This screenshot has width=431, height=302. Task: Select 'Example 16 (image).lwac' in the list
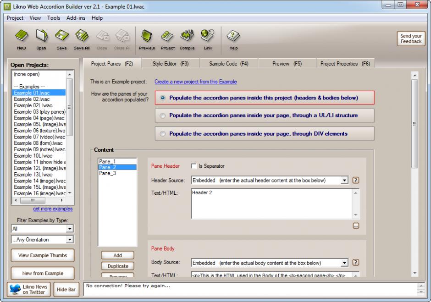[39, 193]
